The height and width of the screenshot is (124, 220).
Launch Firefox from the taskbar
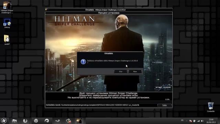tap(25, 121)
